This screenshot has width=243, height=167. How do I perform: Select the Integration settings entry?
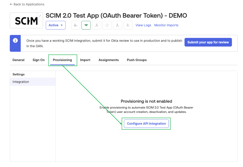tap(21, 82)
